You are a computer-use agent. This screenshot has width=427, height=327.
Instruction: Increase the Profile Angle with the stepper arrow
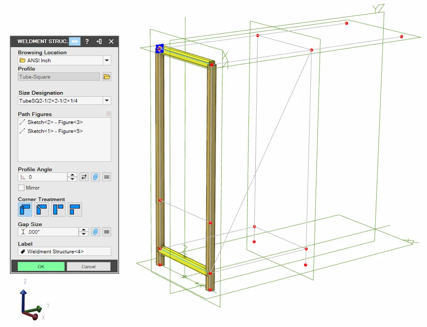coord(72,175)
